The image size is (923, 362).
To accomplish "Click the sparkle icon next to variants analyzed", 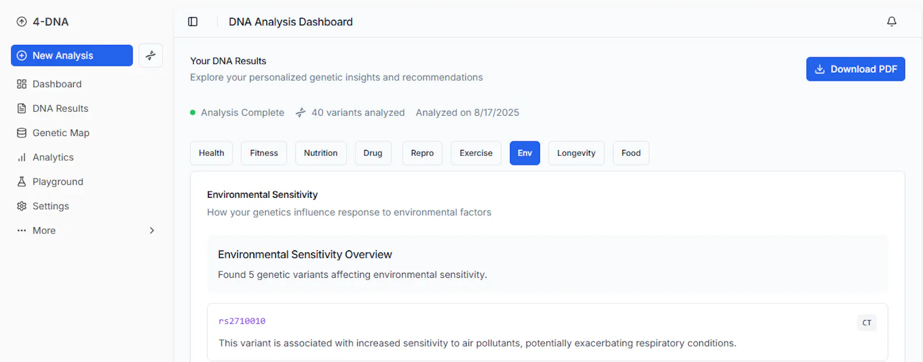I will [x=301, y=113].
